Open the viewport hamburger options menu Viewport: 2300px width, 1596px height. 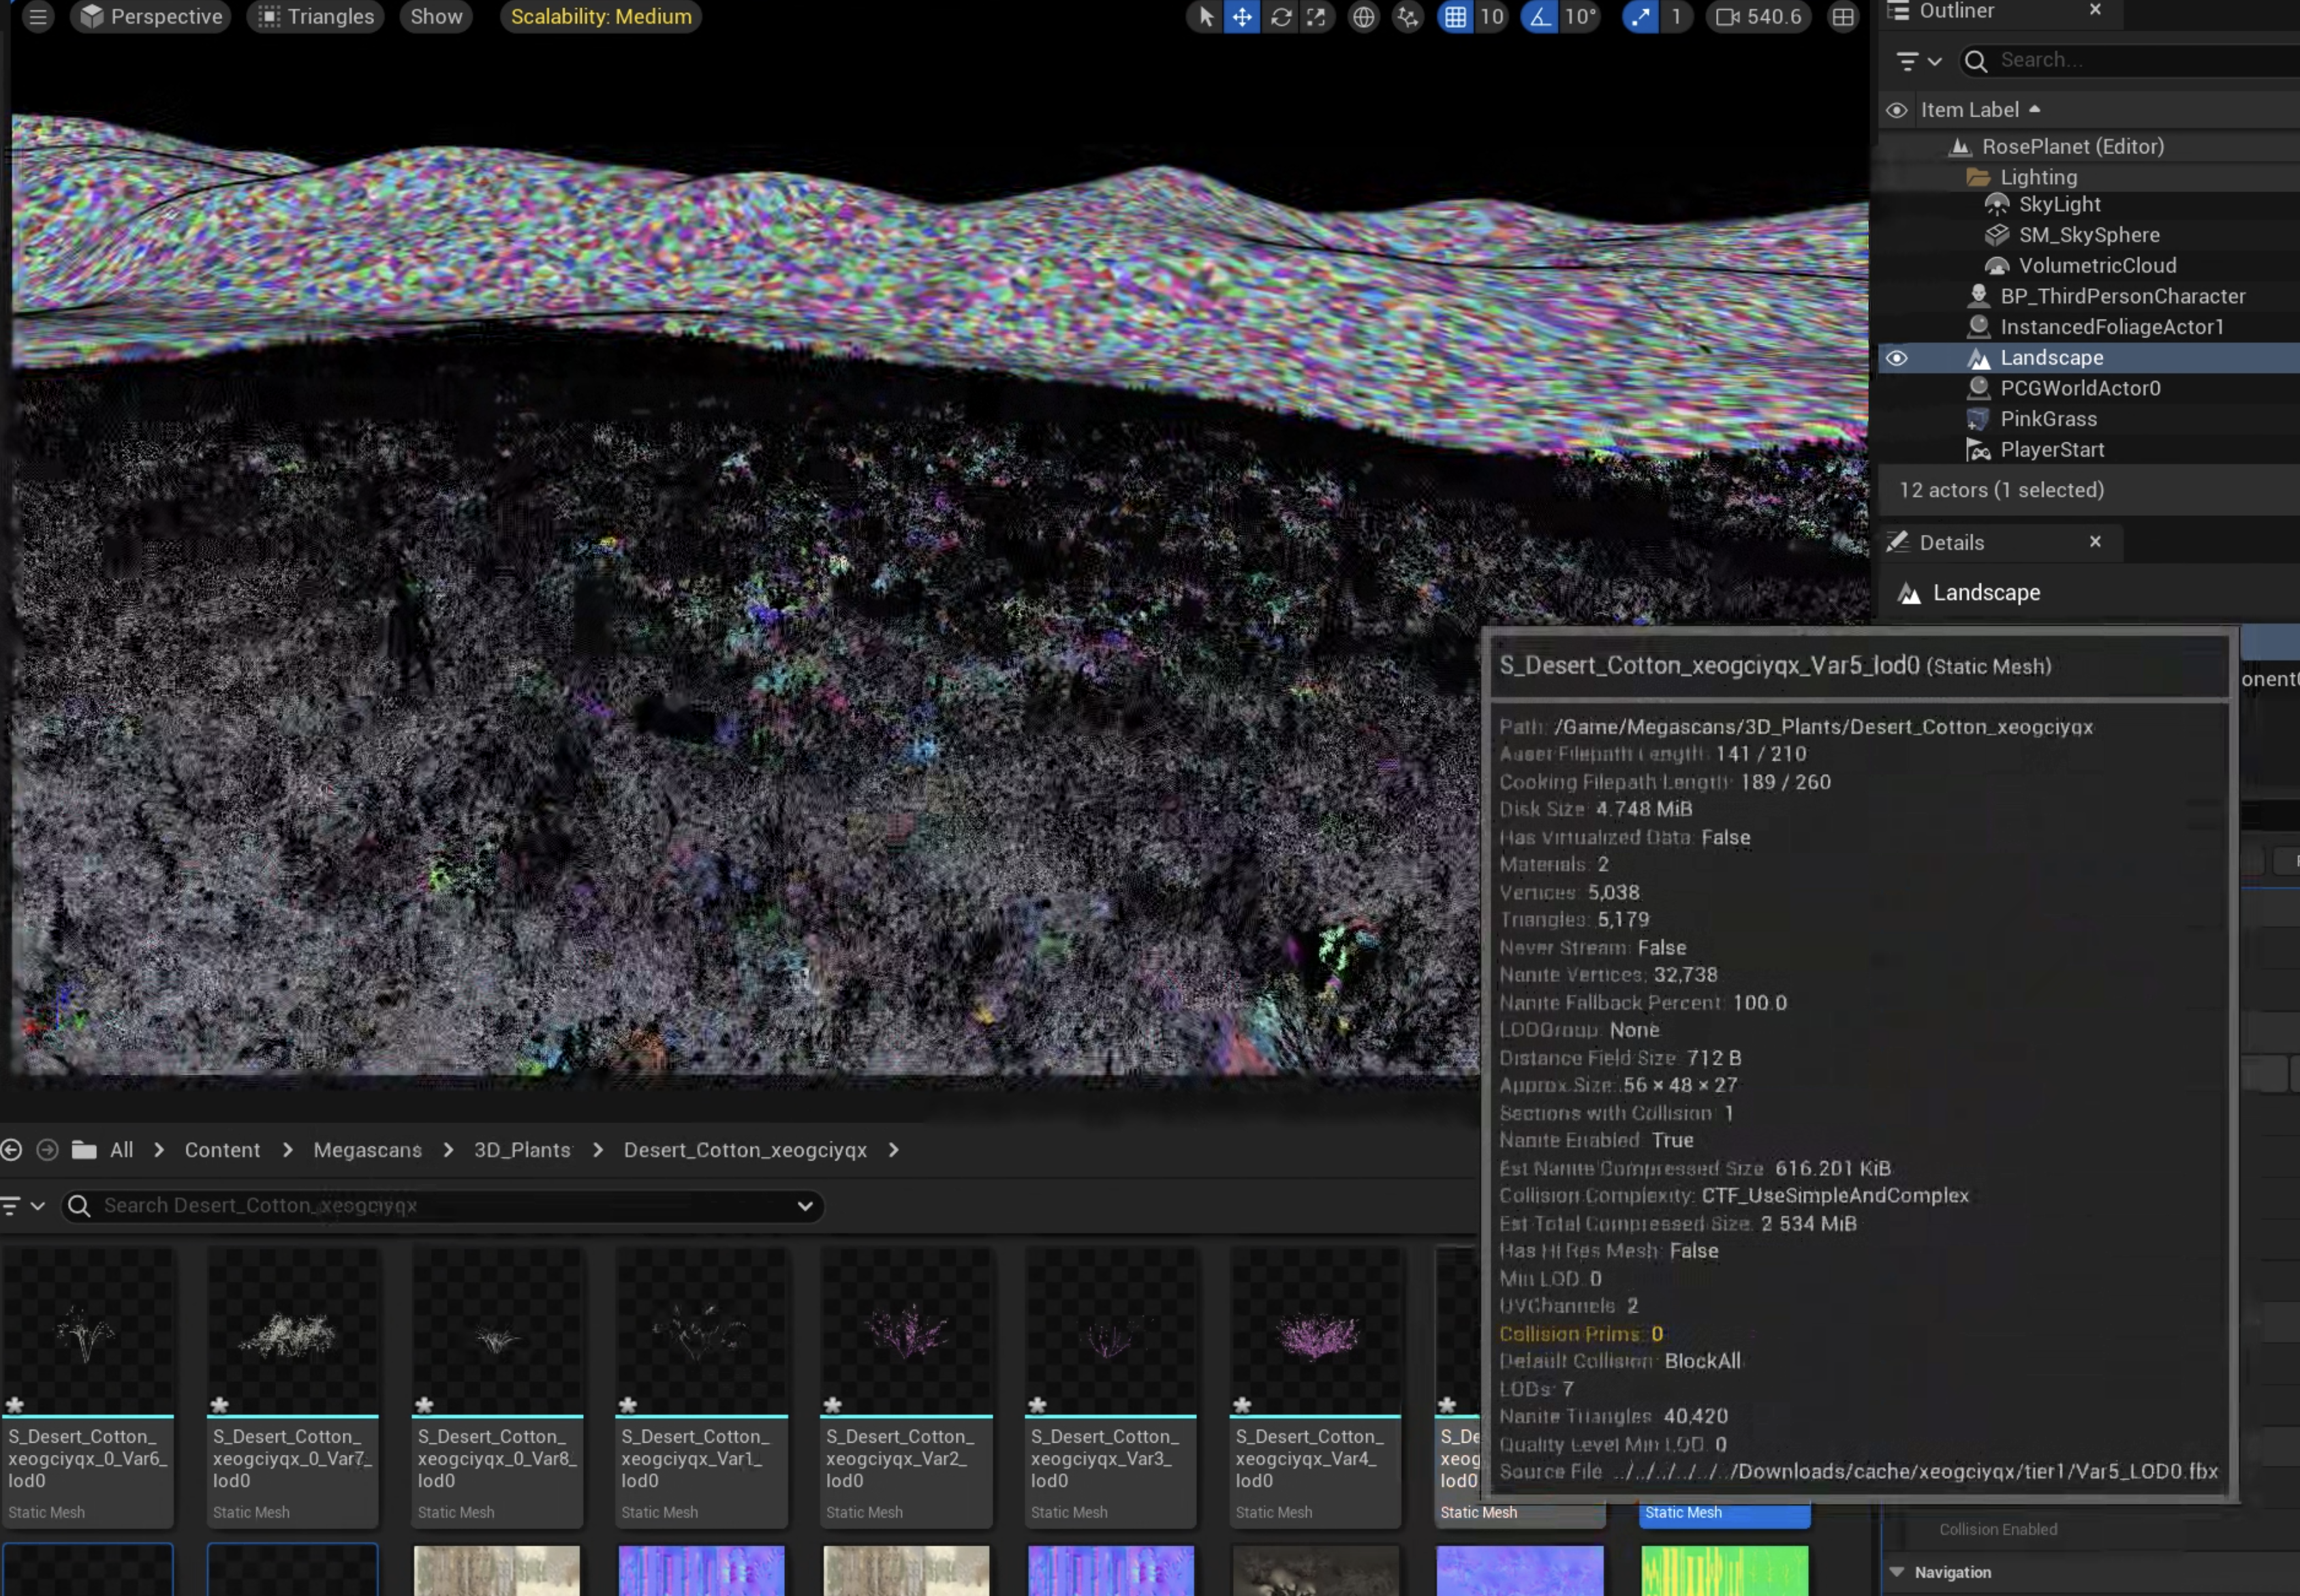[38, 17]
